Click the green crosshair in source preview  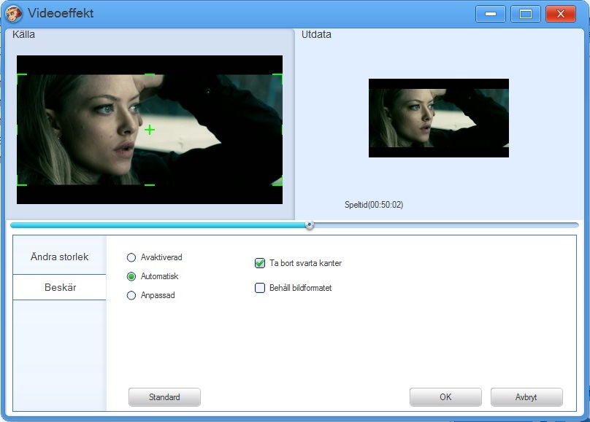tap(150, 130)
